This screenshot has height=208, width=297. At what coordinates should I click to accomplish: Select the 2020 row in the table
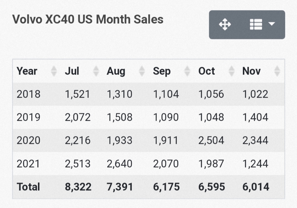pyautogui.click(x=28, y=140)
